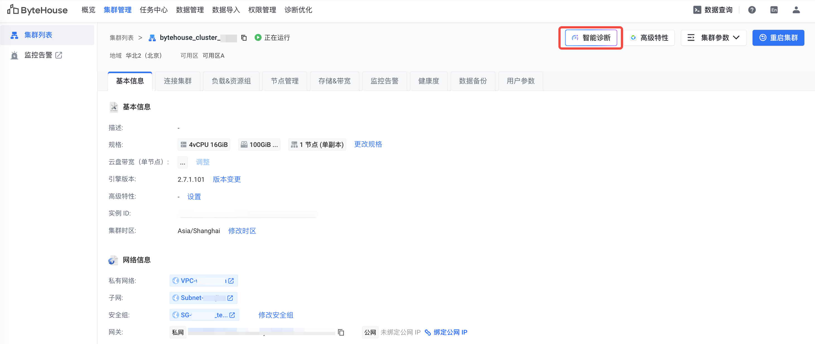Open VPC external link icon

click(x=231, y=281)
